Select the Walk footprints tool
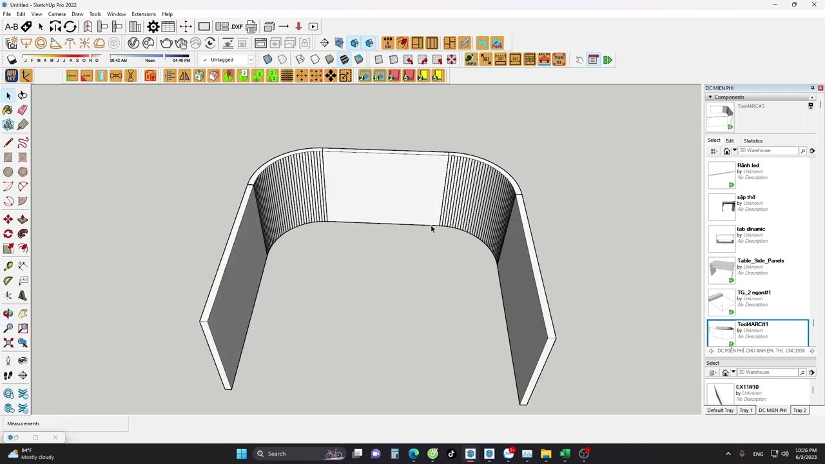Viewport: 825px width, 464px height. [x=8, y=375]
